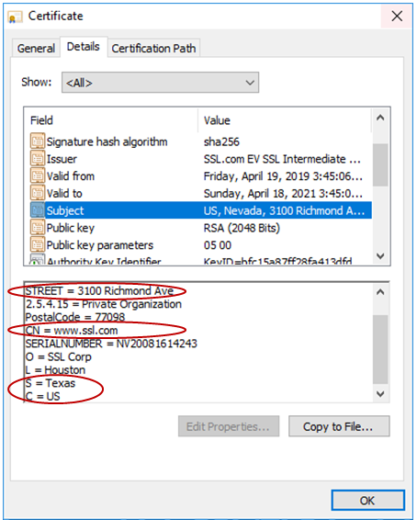
Task: Switch to the General tab
Action: click(36, 49)
